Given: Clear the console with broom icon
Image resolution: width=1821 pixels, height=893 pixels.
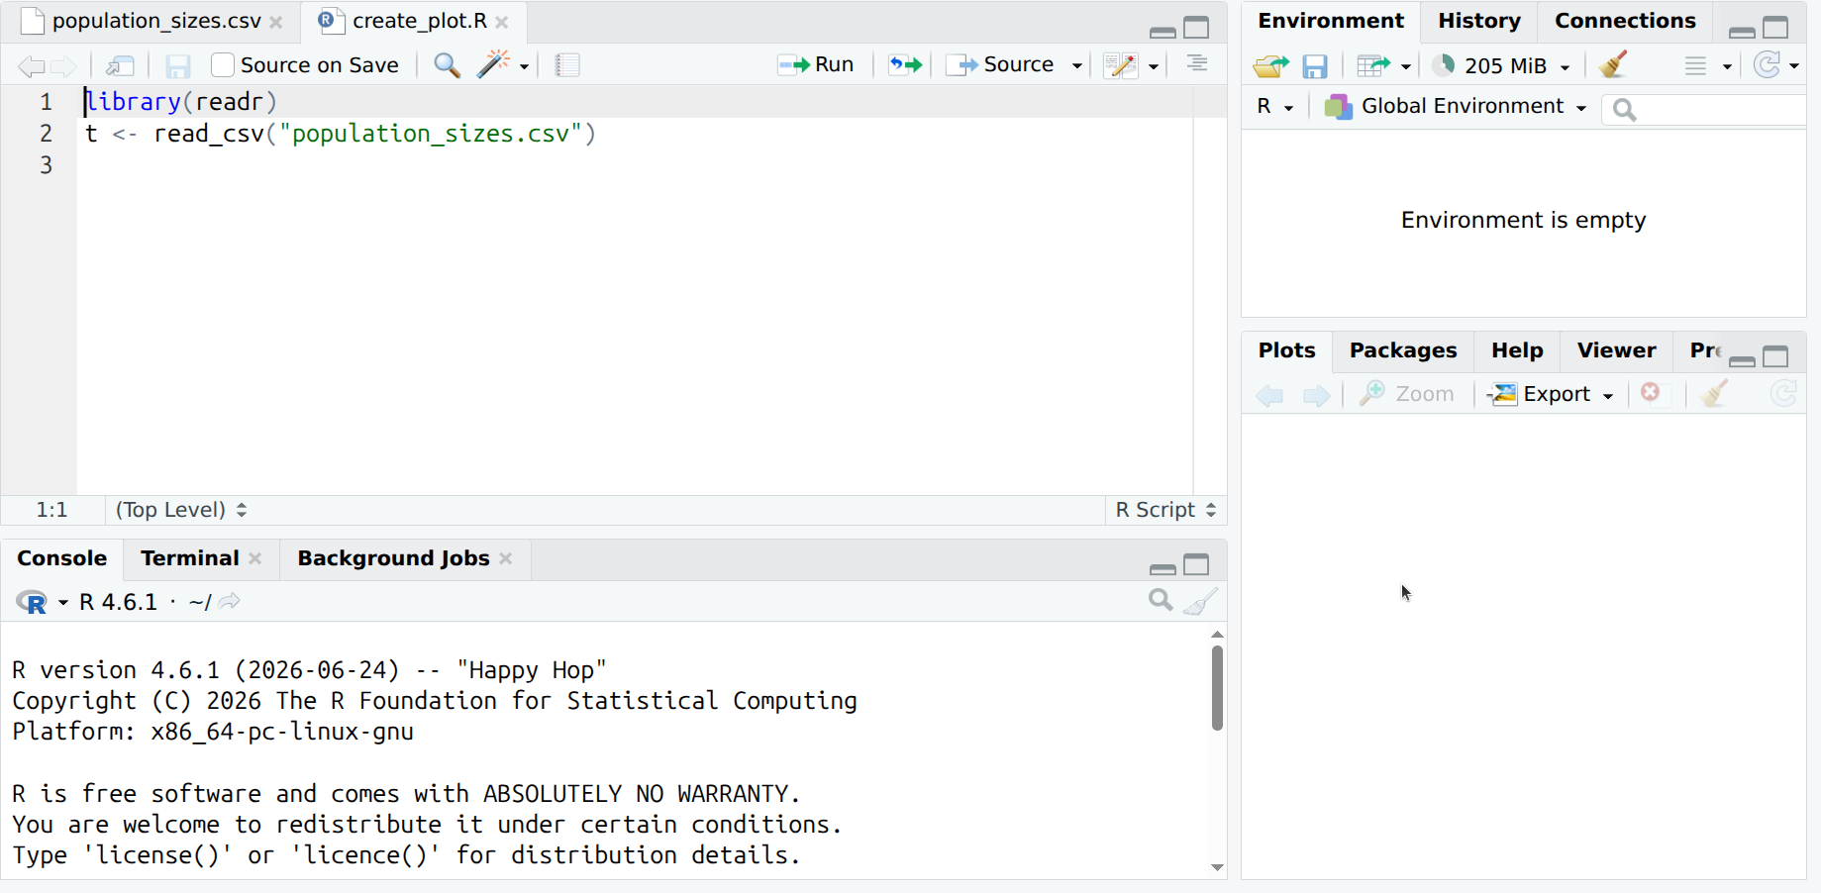Looking at the screenshot, I should [x=1200, y=601].
